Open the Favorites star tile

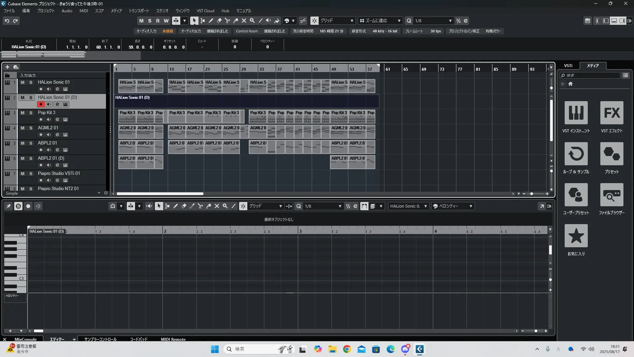click(576, 236)
